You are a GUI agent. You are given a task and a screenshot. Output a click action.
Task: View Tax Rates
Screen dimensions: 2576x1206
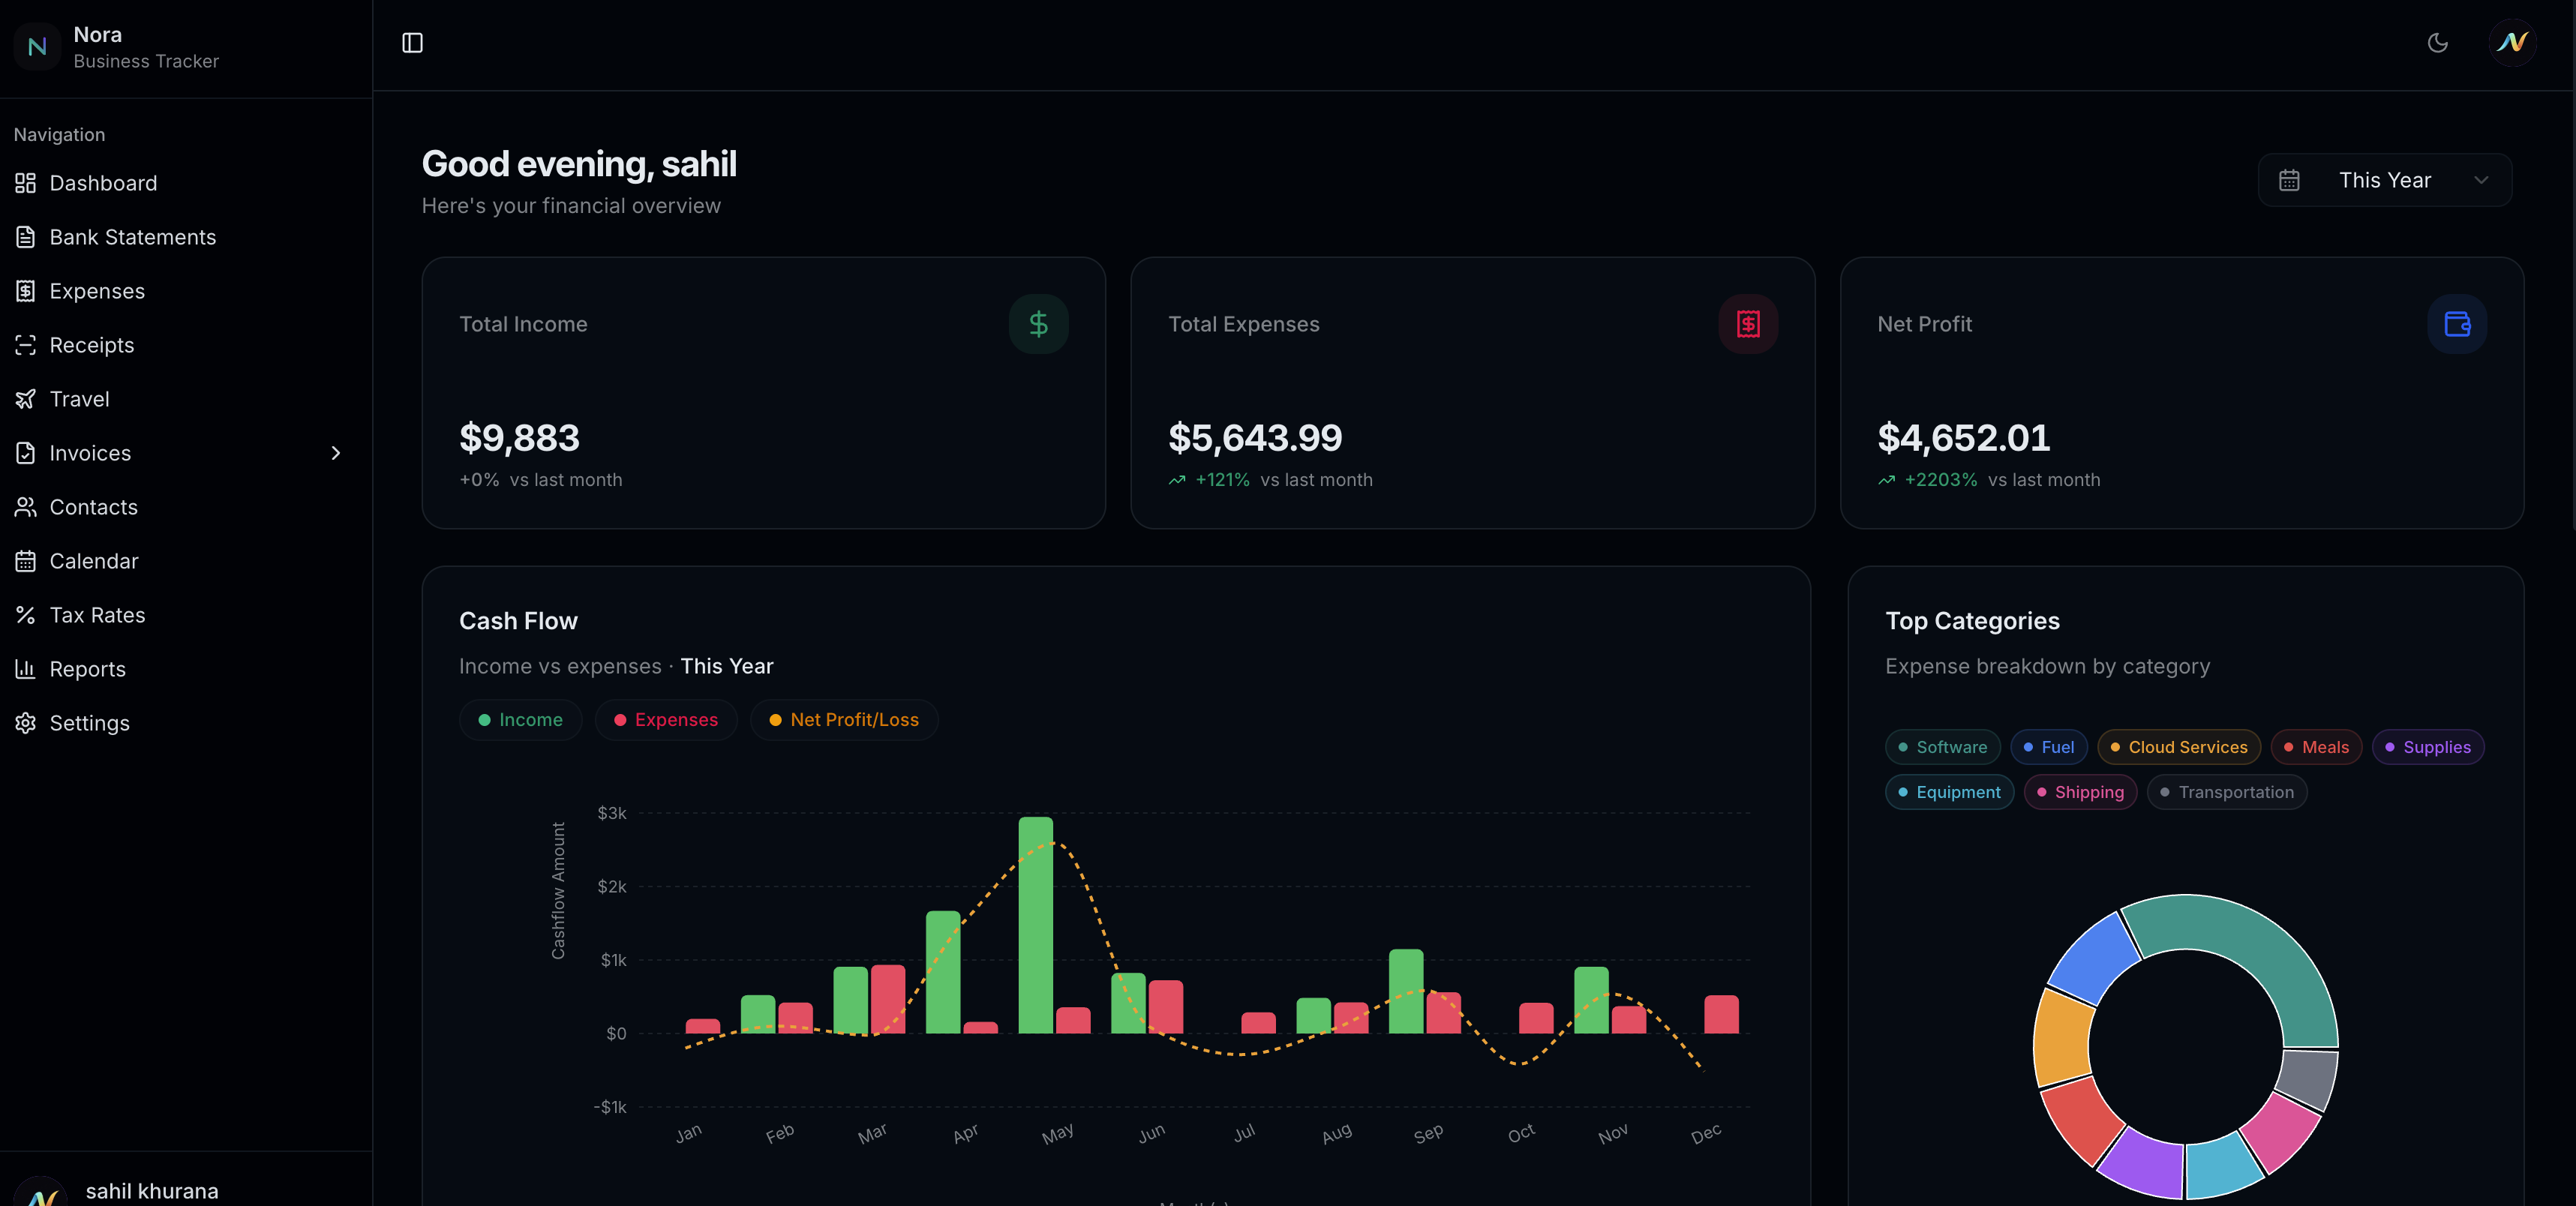click(x=98, y=615)
